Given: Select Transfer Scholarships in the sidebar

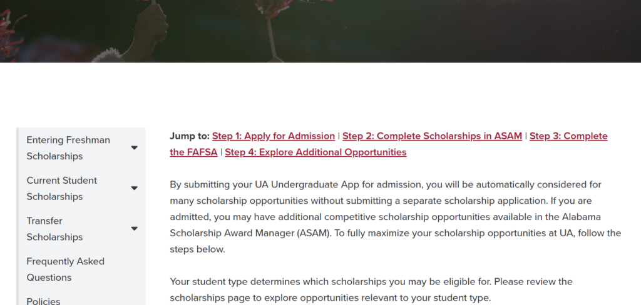Looking at the screenshot, I should pos(54,229).
